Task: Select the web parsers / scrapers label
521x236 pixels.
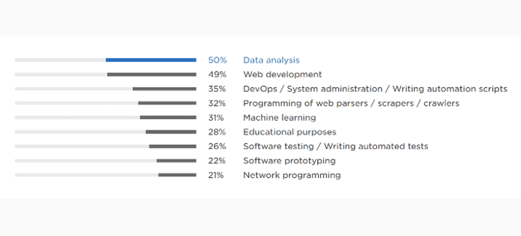Action: point(351,104)
